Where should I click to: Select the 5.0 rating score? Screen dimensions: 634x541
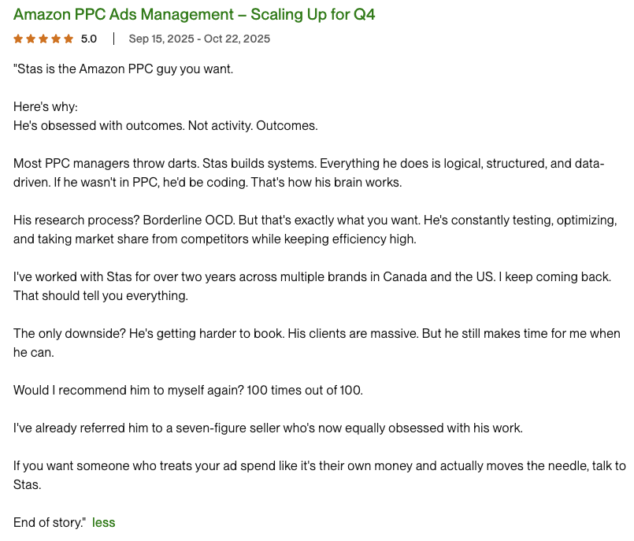87,37
